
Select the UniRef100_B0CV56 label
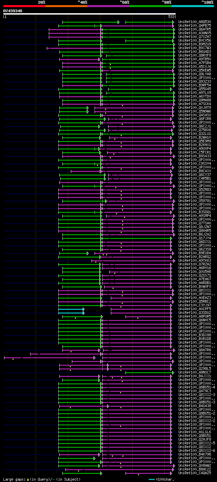[x=195, y=41]
